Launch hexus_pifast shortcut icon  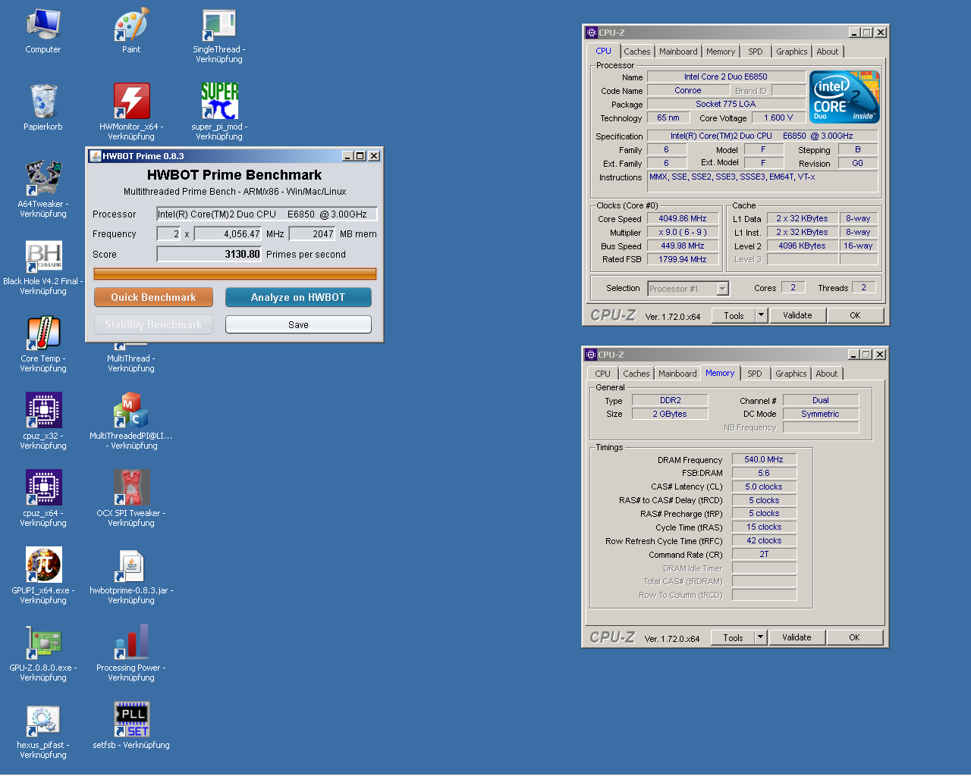43,720
